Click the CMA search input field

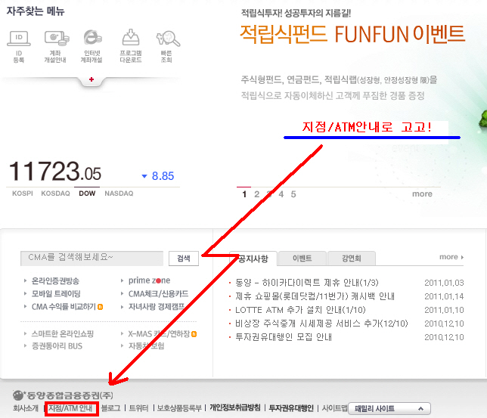tap(92, 258)
